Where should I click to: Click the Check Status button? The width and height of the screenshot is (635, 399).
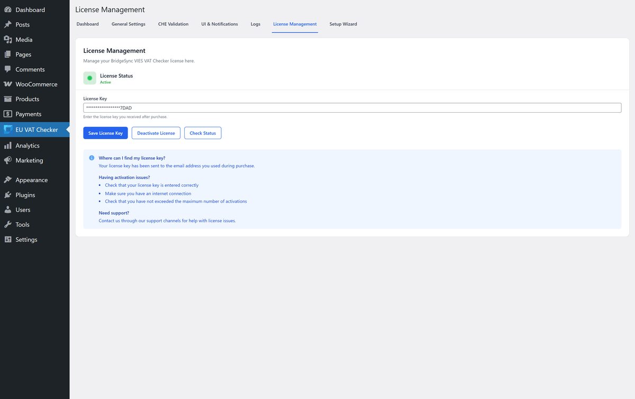point(203,133)
